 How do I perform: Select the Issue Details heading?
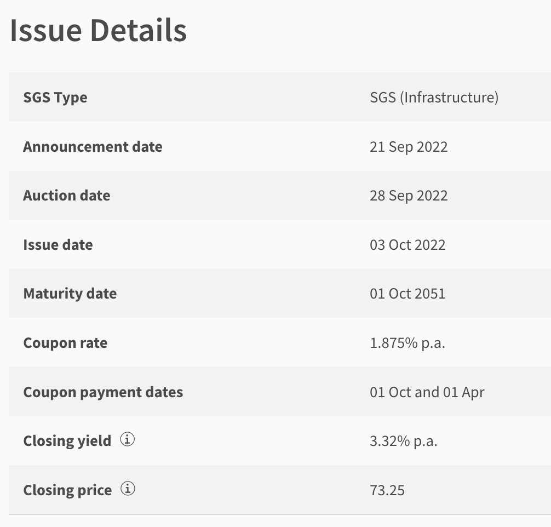[99, 31]
